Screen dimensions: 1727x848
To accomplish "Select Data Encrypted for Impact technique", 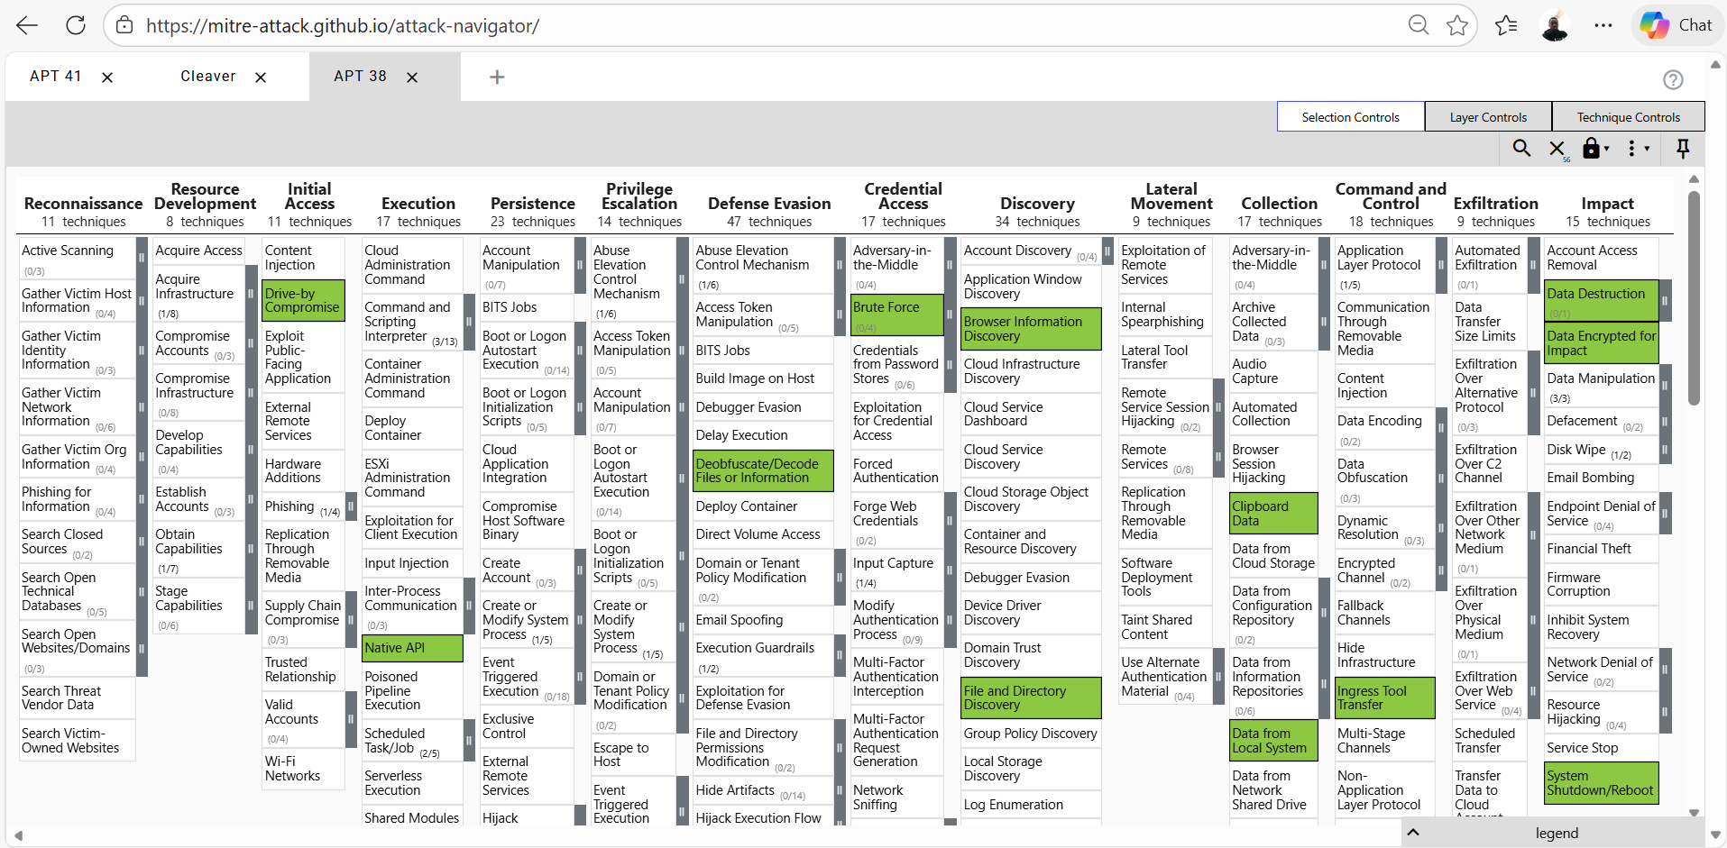I will click(1601, 343).
